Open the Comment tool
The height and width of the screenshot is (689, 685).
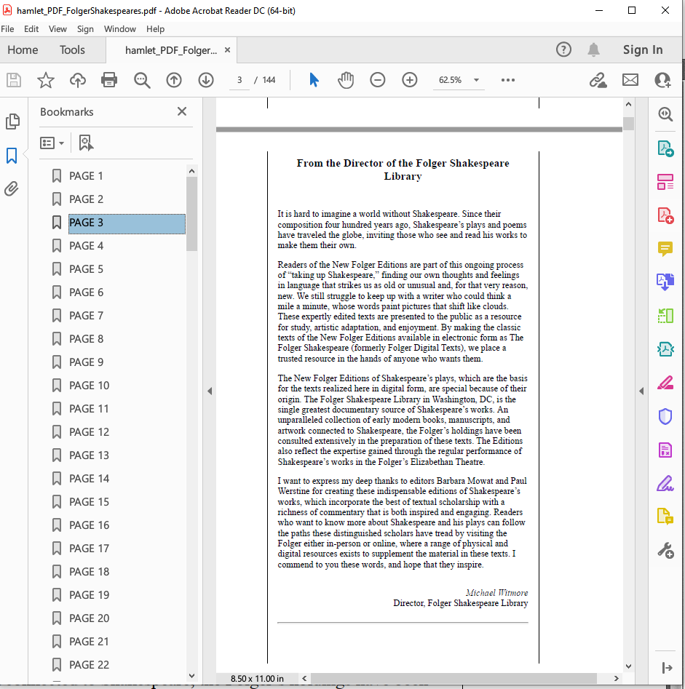tap(665, 250)
